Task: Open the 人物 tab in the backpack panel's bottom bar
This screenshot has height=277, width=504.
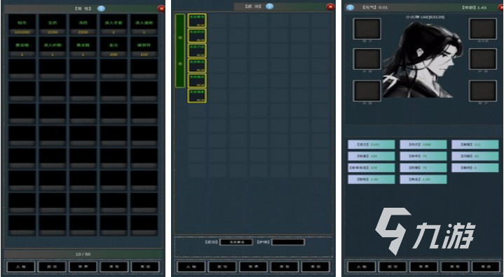Action: tap(21, 267)
